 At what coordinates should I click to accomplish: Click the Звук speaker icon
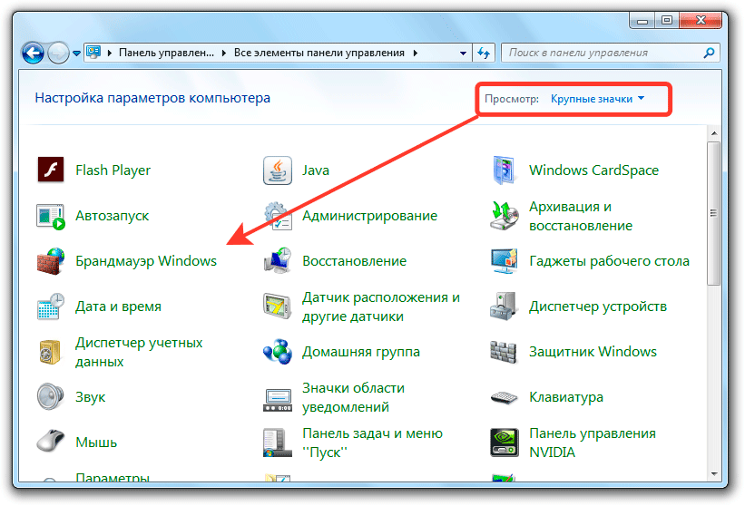click(50, 397)
